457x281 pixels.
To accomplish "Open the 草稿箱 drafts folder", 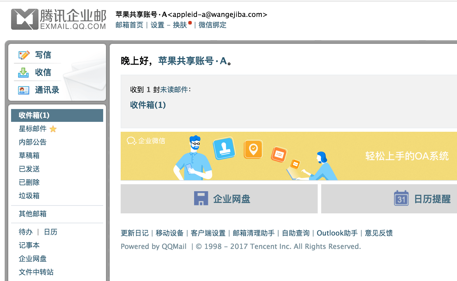I will tap(29, 156).
